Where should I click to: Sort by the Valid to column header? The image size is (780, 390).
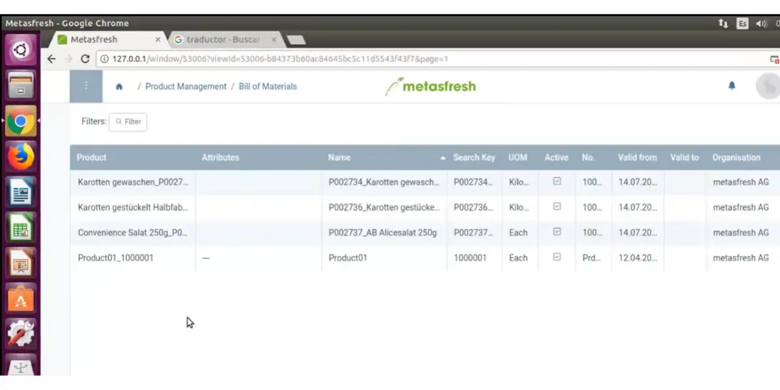[x=684, y=157]
